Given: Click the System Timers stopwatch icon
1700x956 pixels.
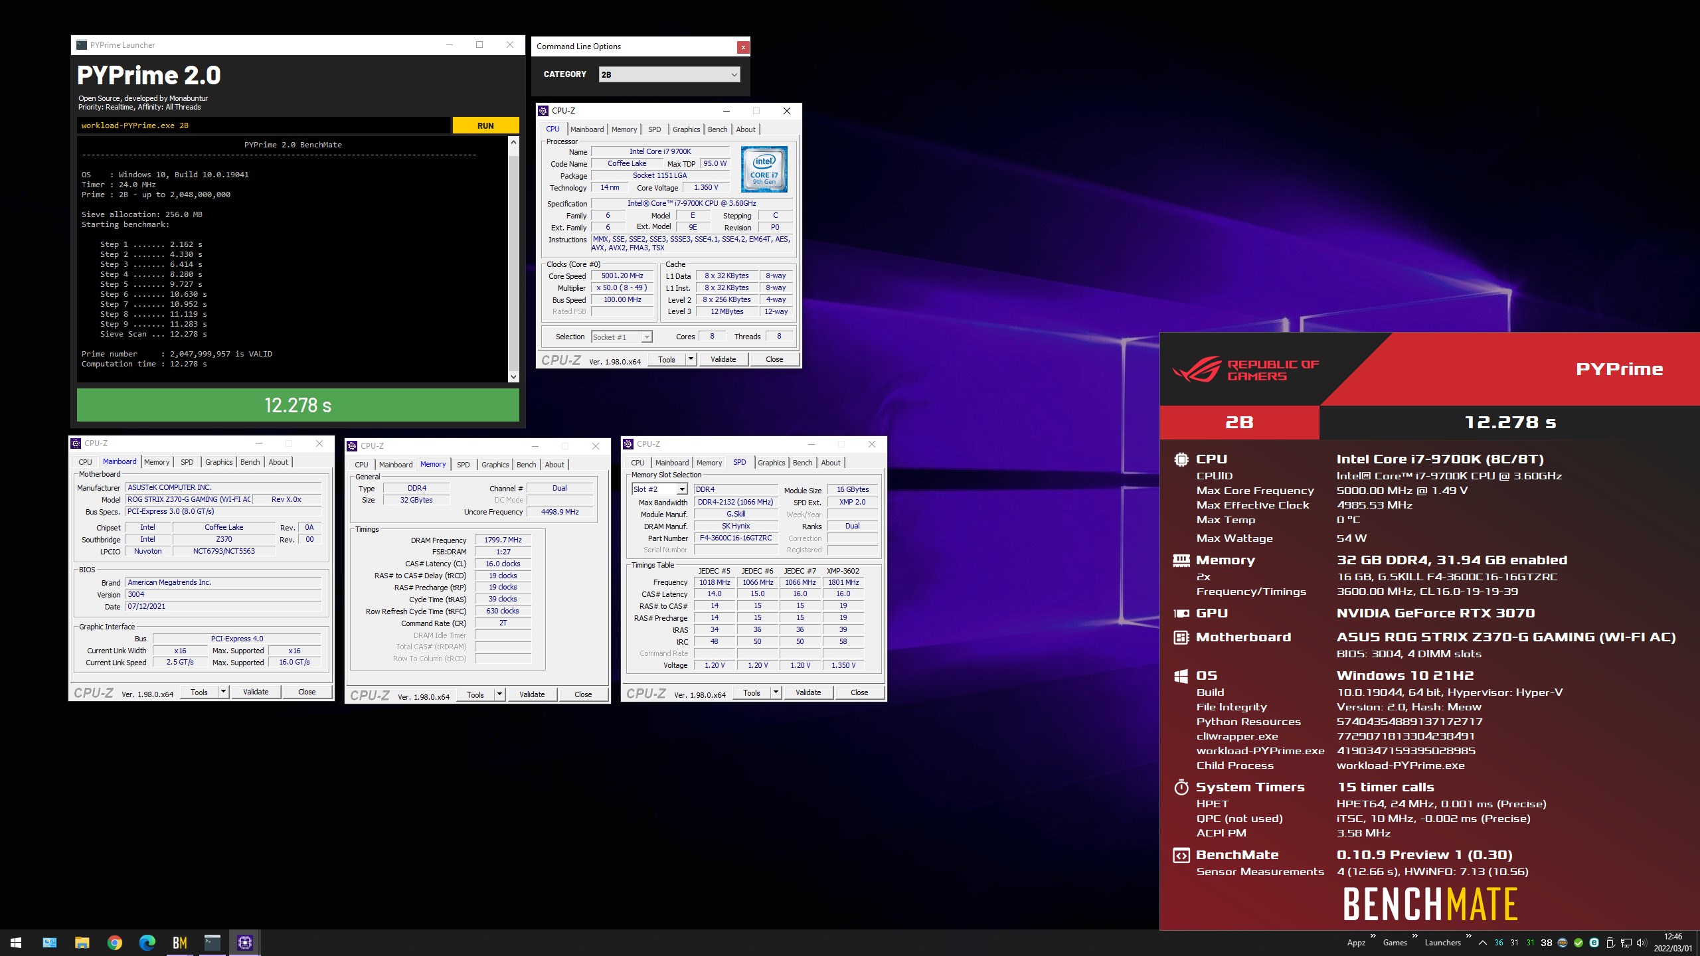Looking at the screenshot, I should pos(1181,787).
